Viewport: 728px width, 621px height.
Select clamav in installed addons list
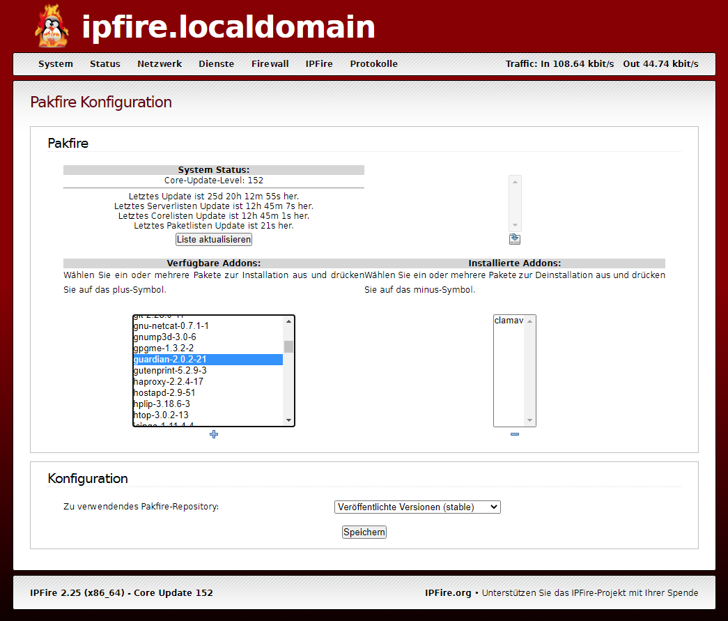(x=509, y=321)
